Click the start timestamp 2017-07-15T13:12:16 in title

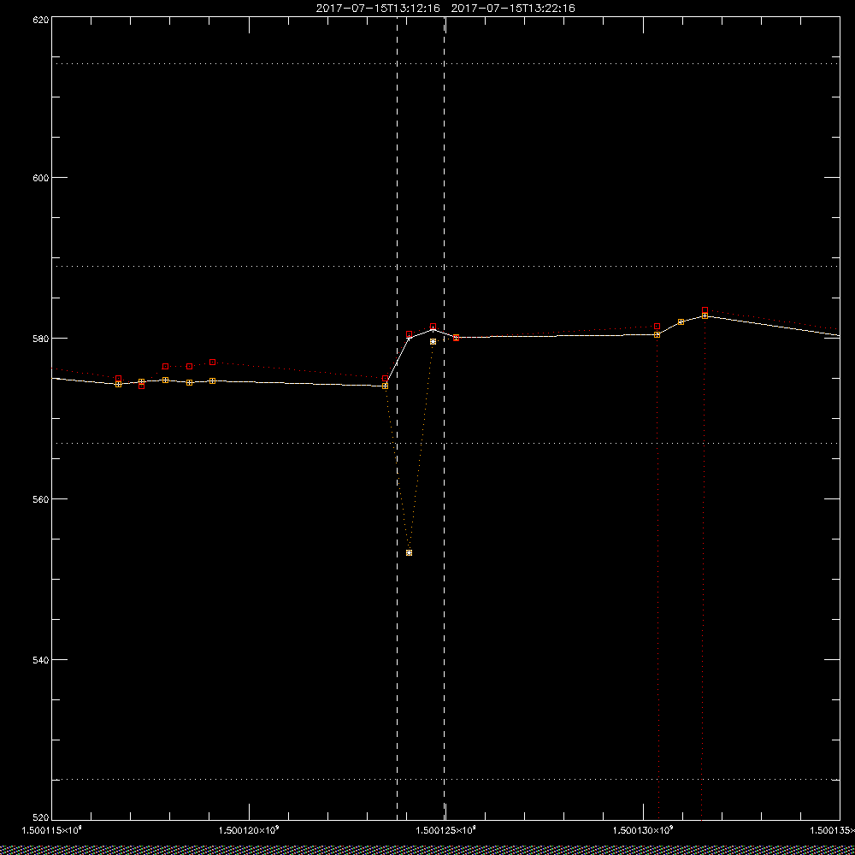(378, 9)
